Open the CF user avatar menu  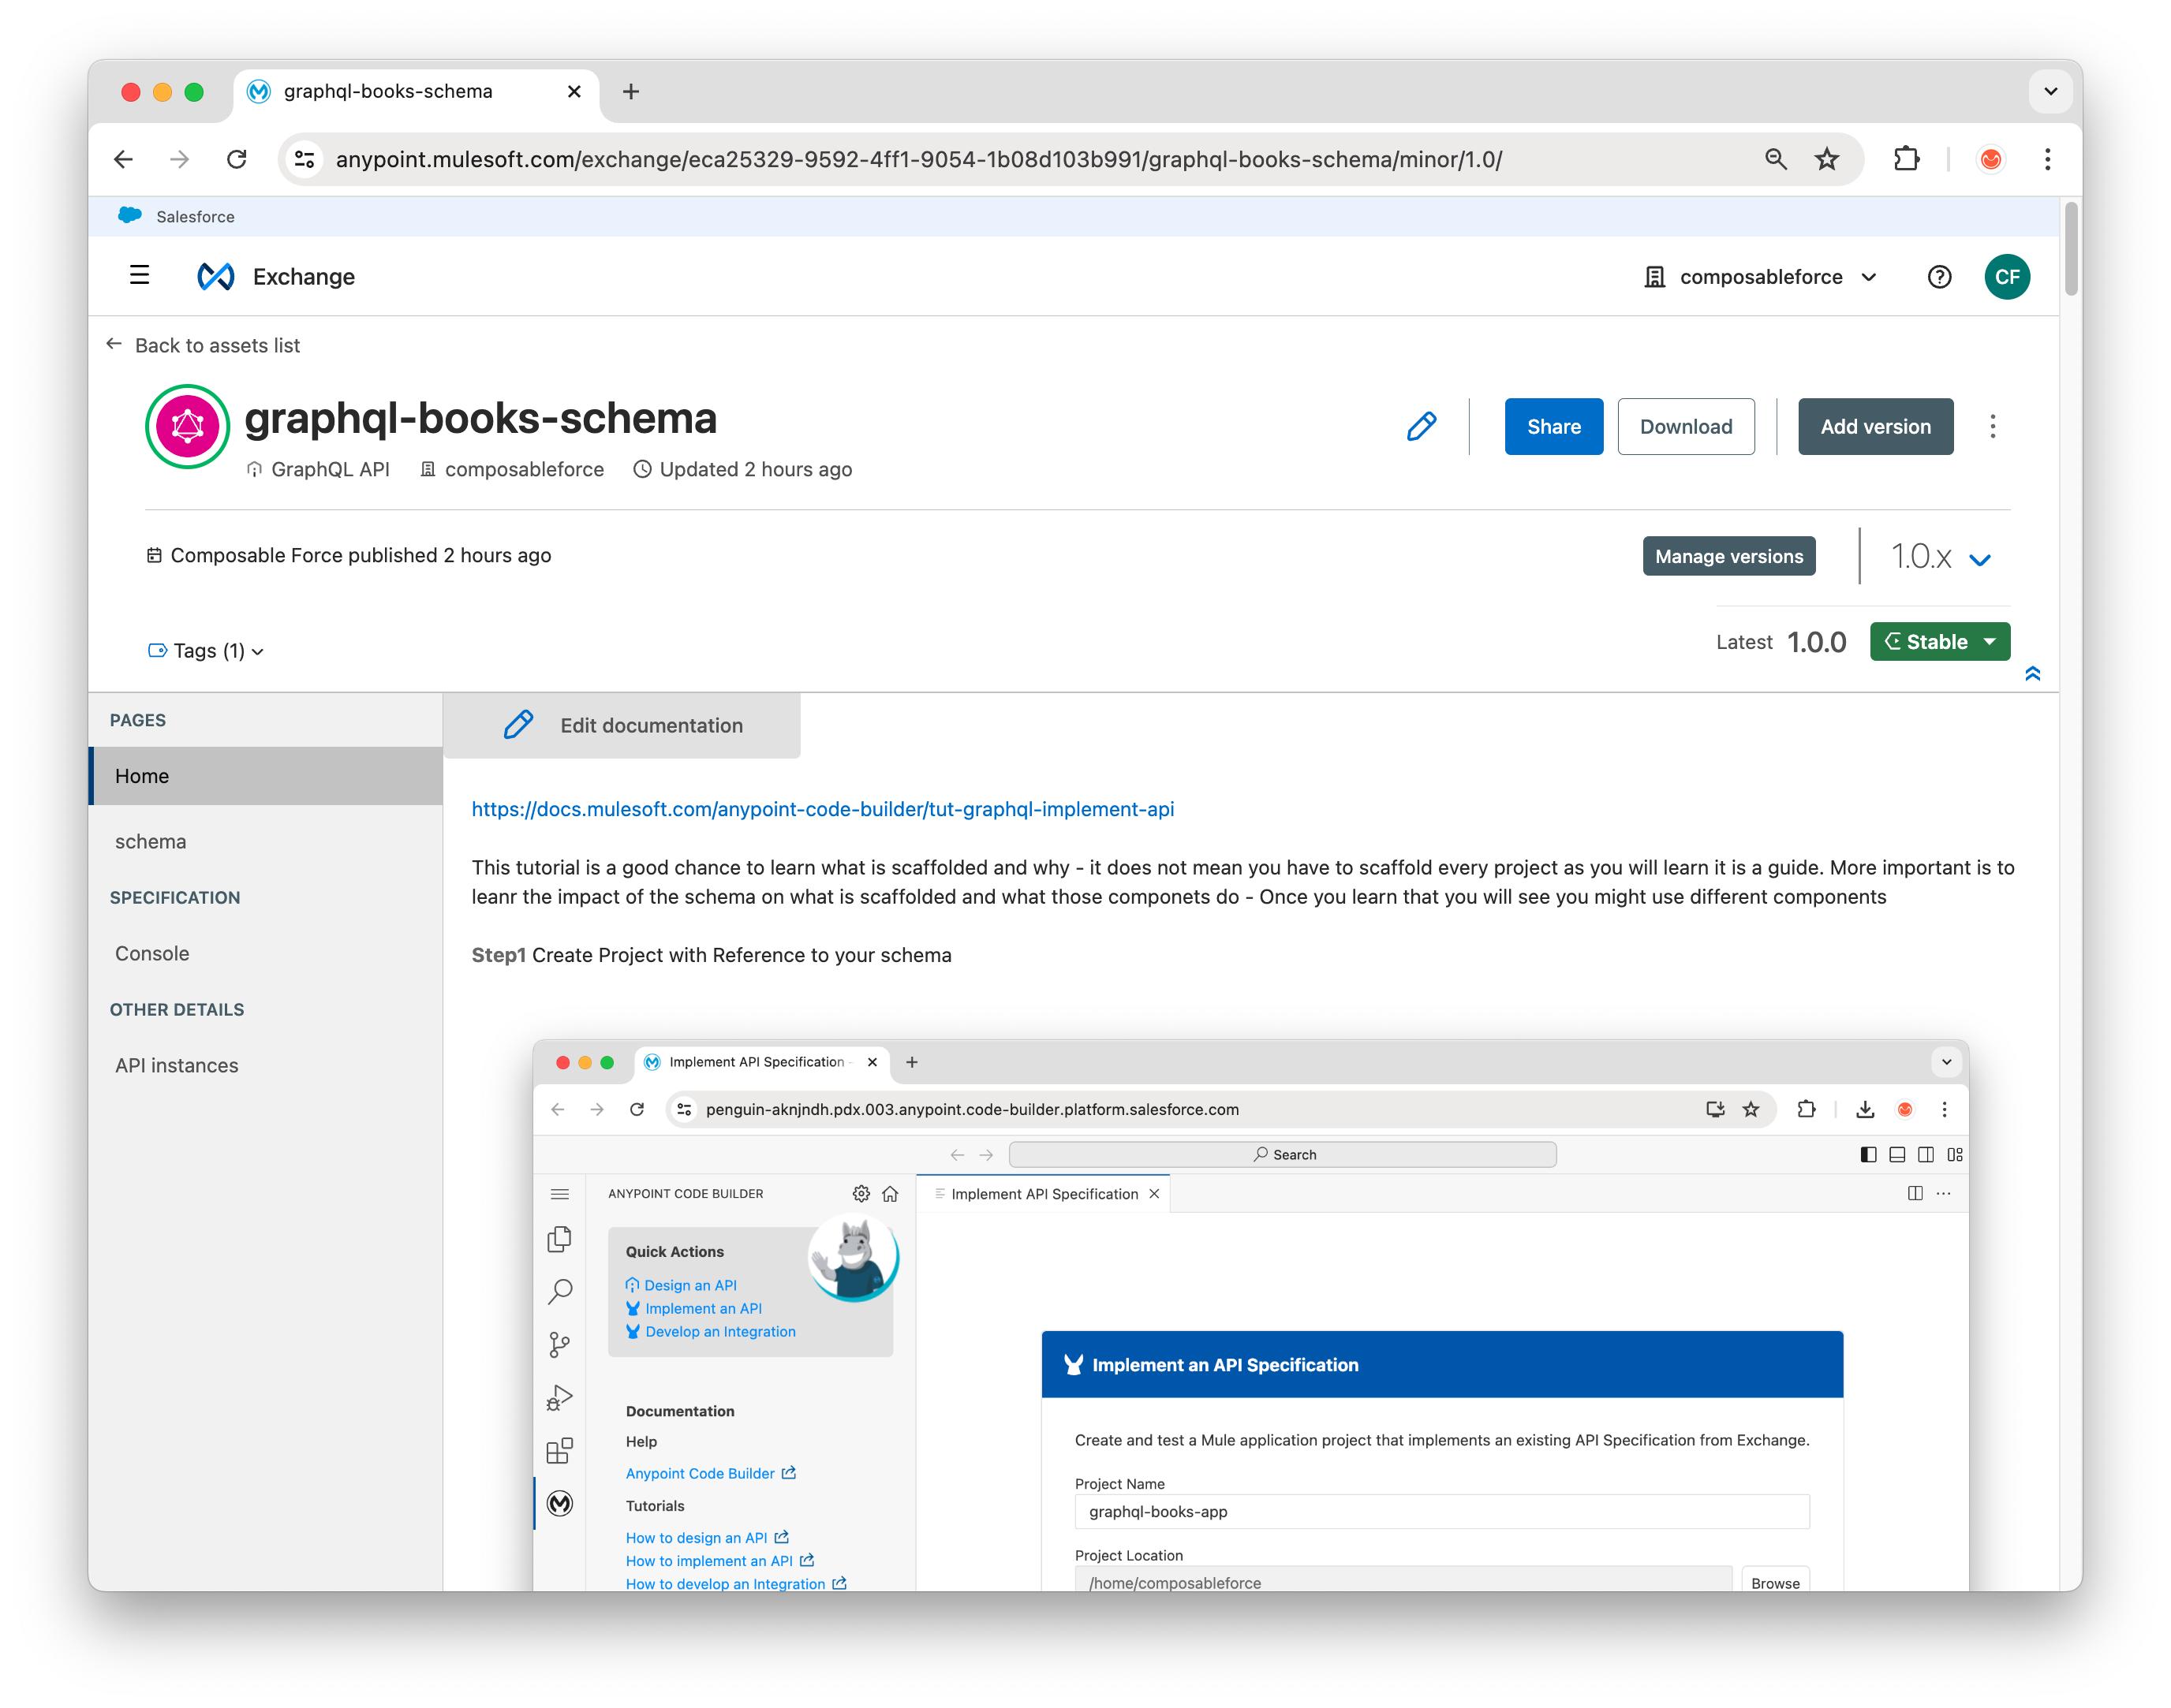[x=2007, y=277]
